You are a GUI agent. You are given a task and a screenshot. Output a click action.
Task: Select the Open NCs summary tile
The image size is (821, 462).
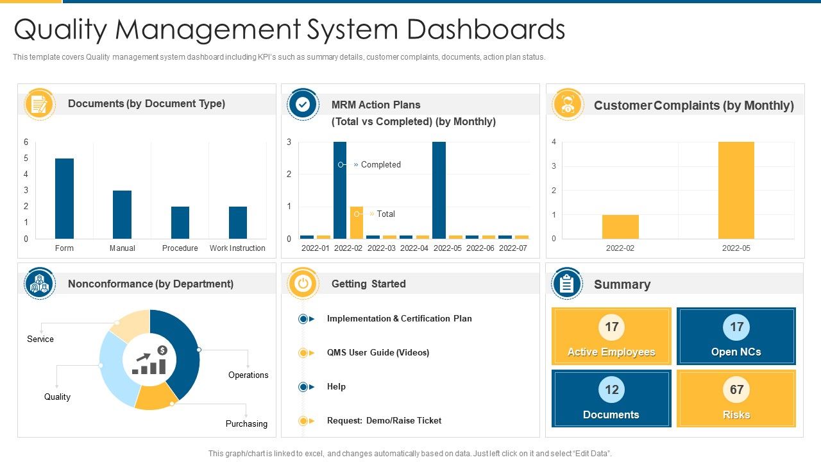(736, 336)
